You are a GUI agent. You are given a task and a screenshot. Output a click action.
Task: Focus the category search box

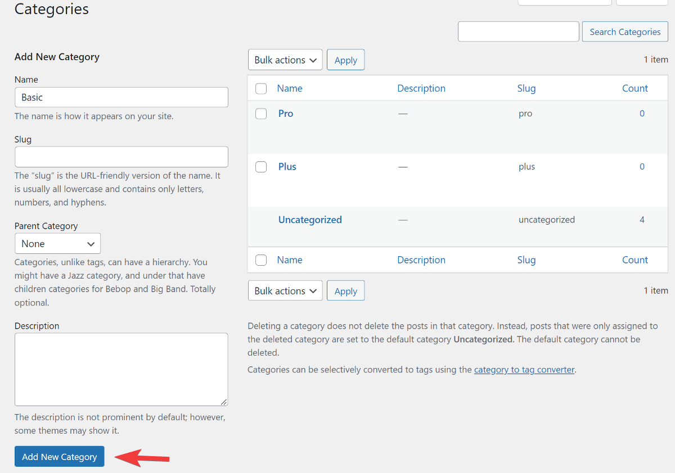tap(519, 32)
